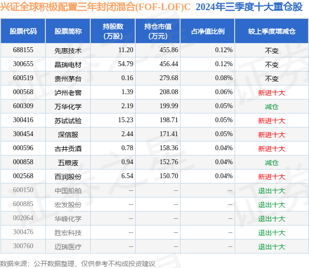Open the 深信服 stock entry
The image size is (309, 268).
pyautogui.click(x=68, y=135)
